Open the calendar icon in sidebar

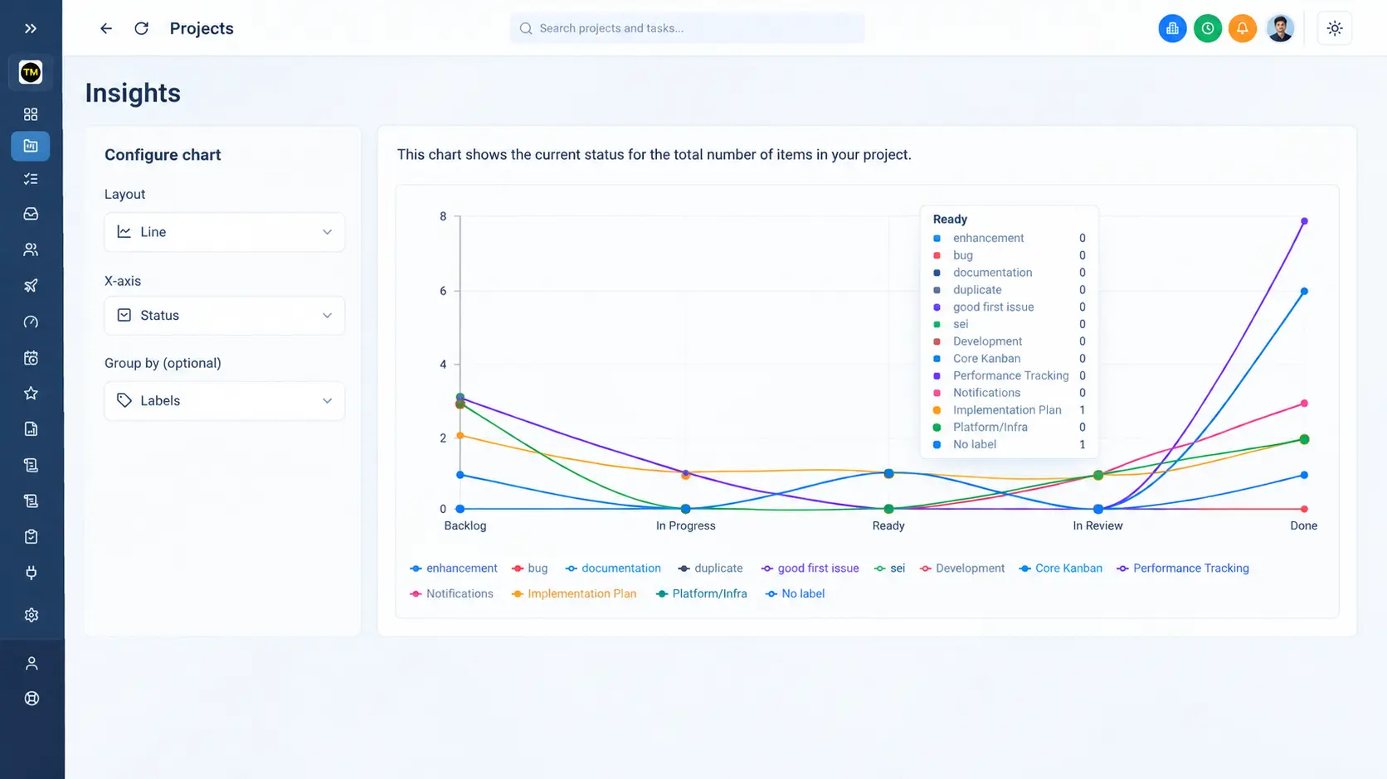click(31, 358)
